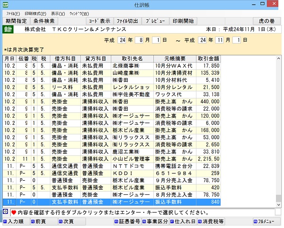The width and height of the screenshot is (284, 228).
Task: Click the 元帳摘要 column header
Action: 175,59
